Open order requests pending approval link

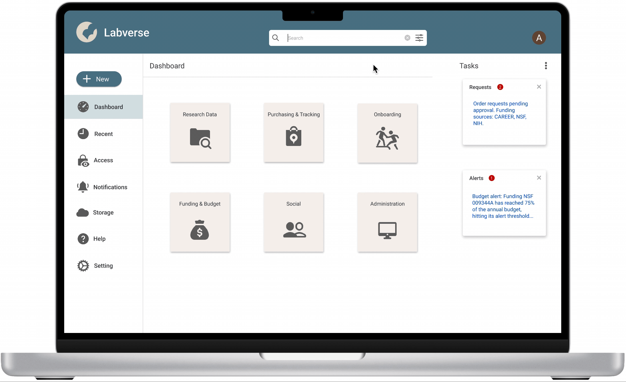500,113
